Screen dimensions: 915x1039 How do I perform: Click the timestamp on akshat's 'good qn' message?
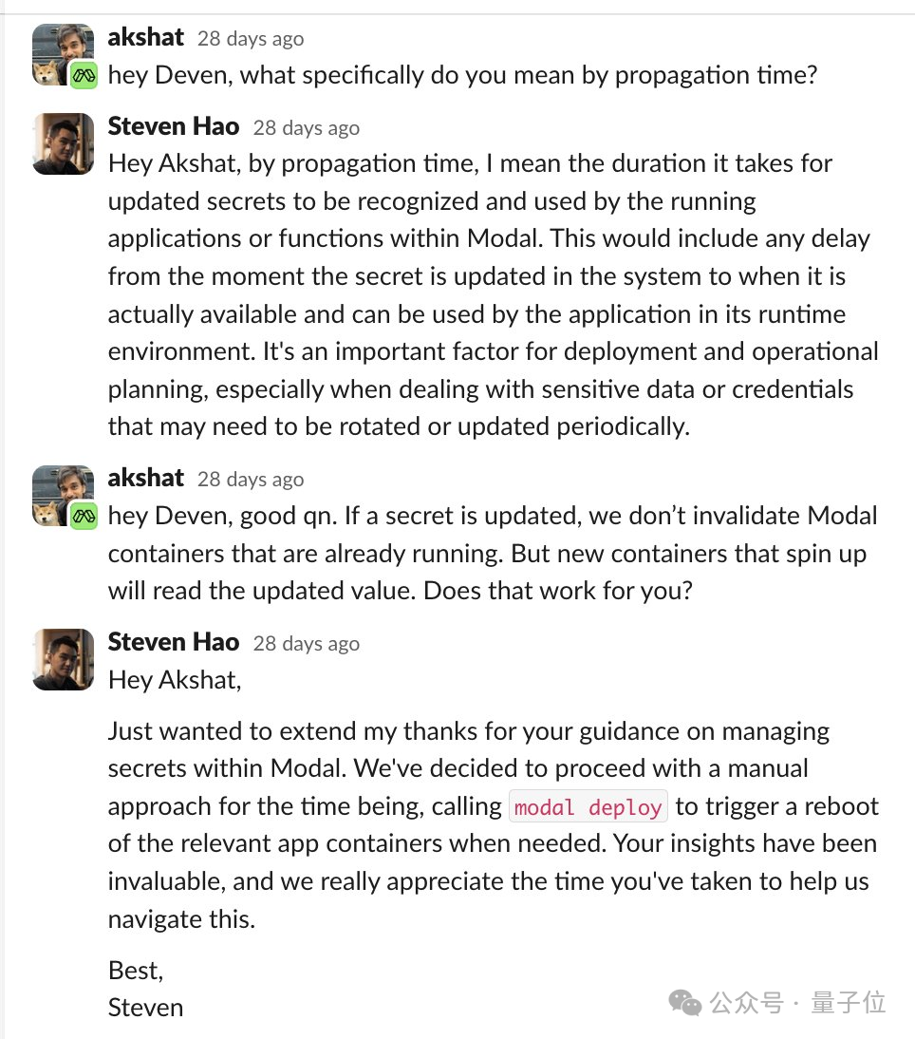pyautogui.click(x=251, y=479)
